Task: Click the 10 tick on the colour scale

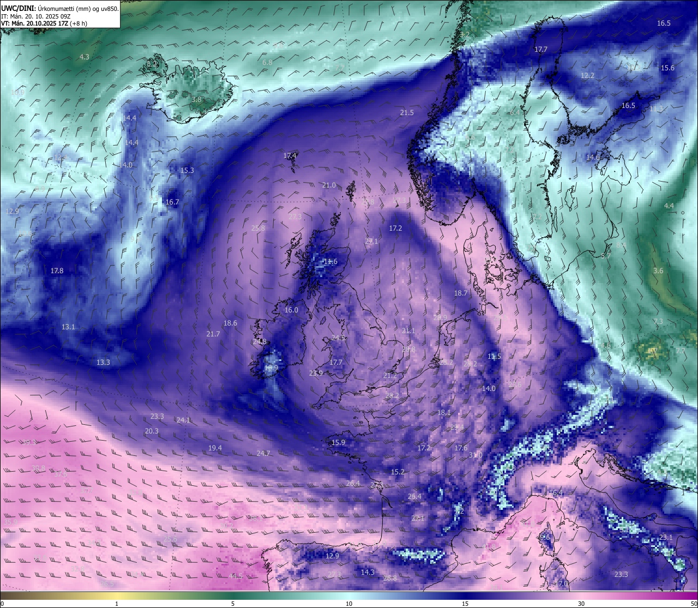Action: coord(349,604)
